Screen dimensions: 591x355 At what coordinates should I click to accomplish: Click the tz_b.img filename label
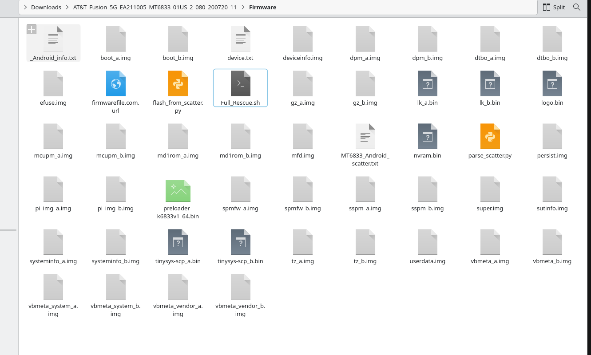(x=365, y=261)
